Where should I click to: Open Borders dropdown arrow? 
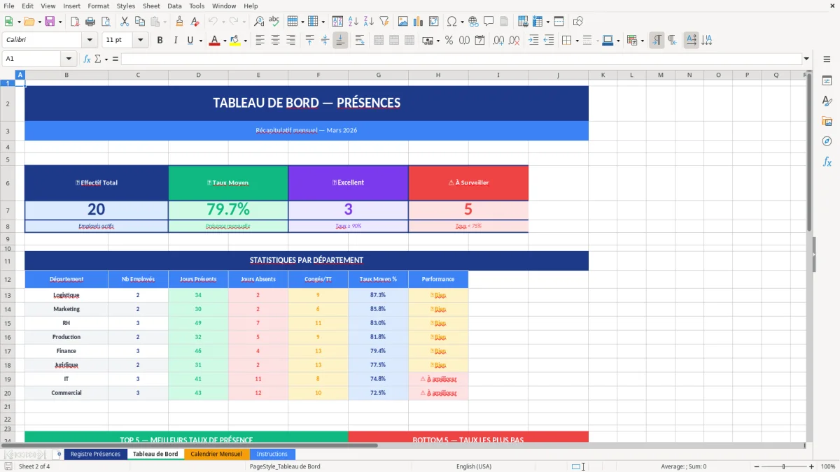tap(577, 41)
